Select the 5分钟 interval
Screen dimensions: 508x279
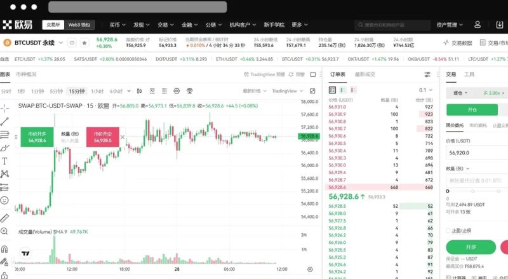(57, 92)
